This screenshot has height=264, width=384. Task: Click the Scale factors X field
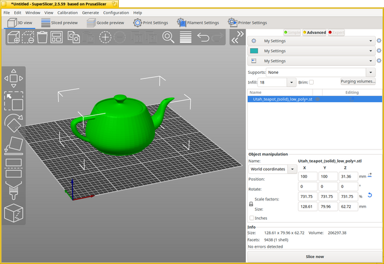click(308, 196)
